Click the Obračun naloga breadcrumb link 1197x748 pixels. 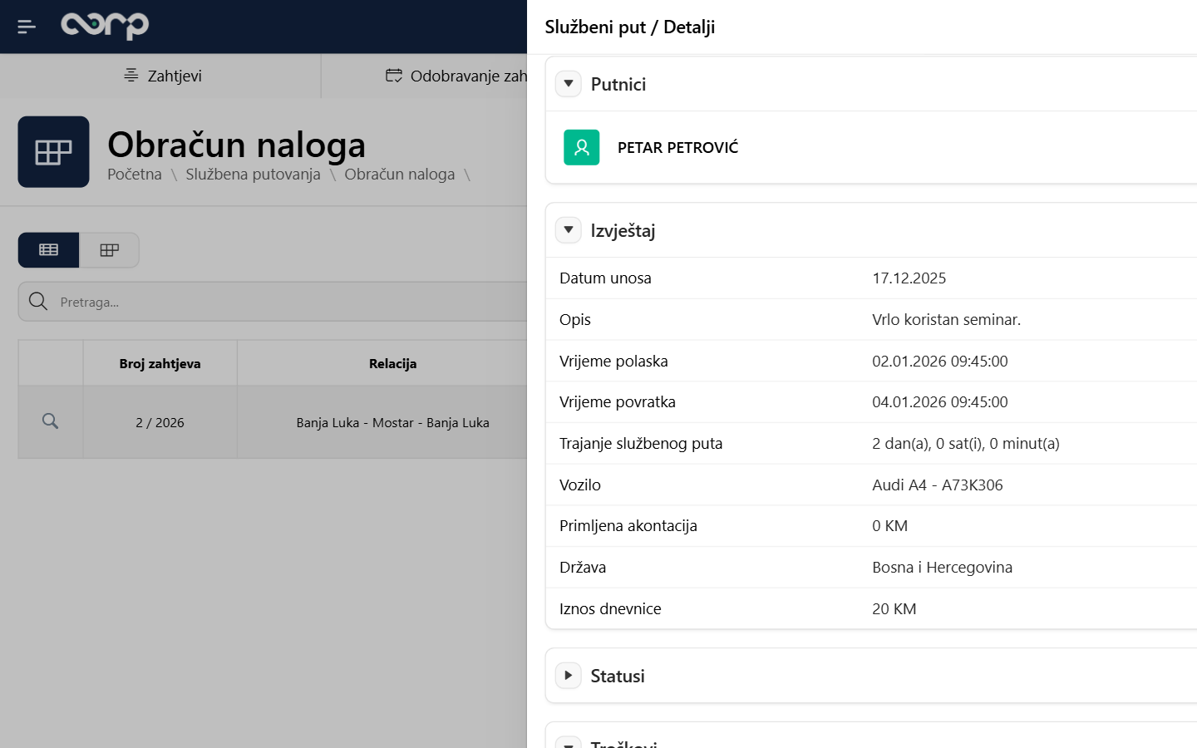[x=399, y=175]
